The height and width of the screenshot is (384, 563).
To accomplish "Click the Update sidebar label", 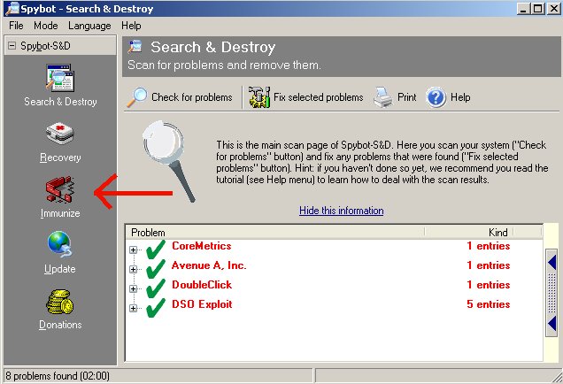I will [60, 269].
